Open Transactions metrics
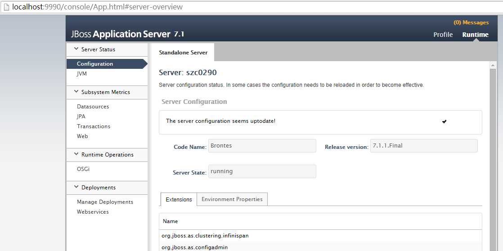This screenshot has width=503, height=251. 94,126
